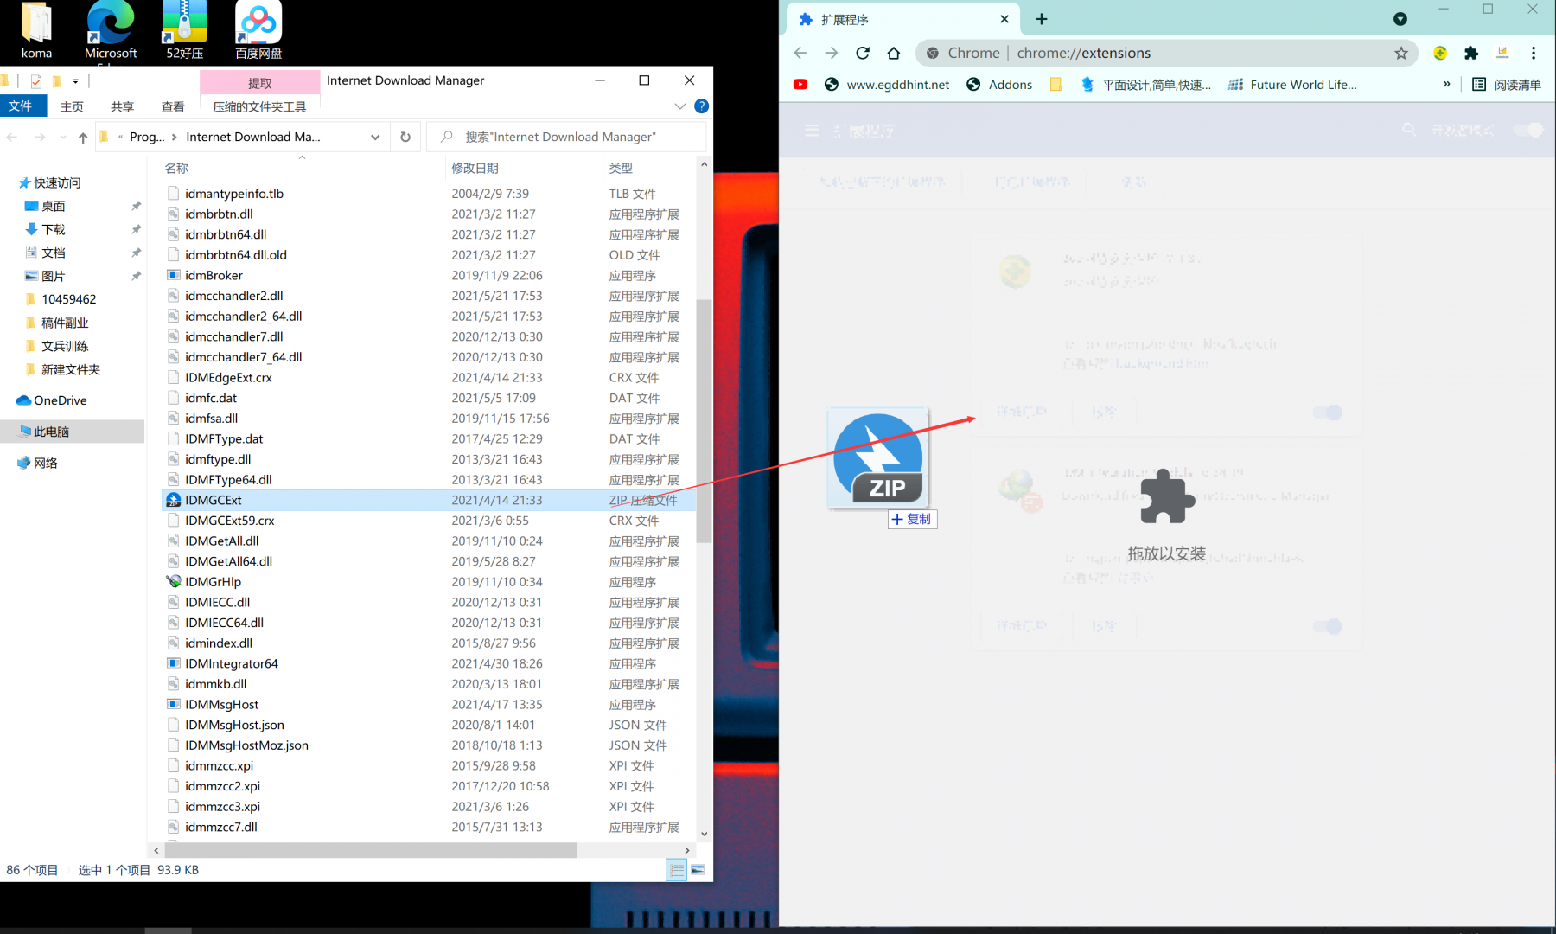This screenshot has height=934, width=1556.
Task: Switch to the 主页 ribbon tab
Action: [72, 106]
